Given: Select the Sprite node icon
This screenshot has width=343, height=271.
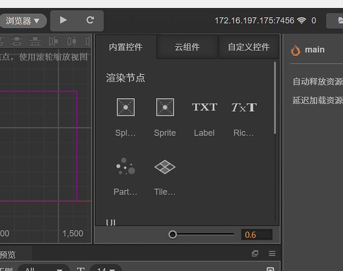Looking at the screenshot, I should click(x=165, y=107).
